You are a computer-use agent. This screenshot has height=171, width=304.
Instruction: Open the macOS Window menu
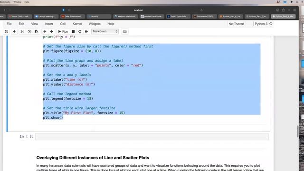[x=17, y=2]
